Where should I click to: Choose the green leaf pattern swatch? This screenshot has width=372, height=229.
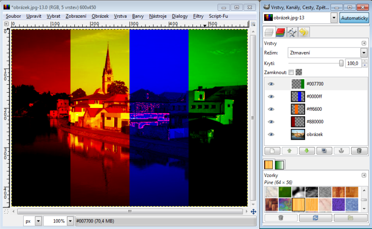click(285, 192)
